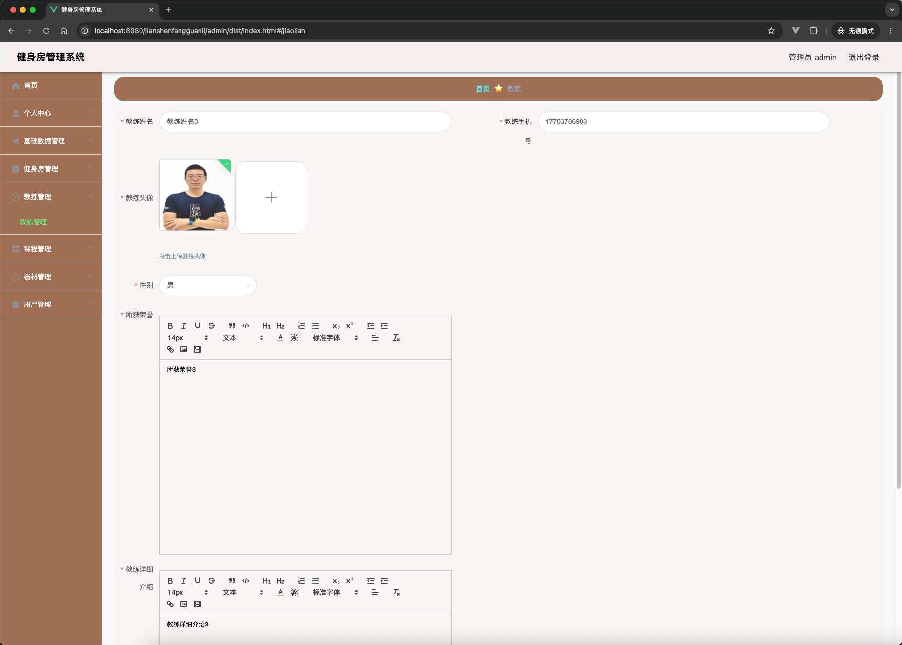The height and width of the screenshot is (645, 902).
Task: Insert blockquote in 所获荣誉 editor
Action: click(232, 326)
